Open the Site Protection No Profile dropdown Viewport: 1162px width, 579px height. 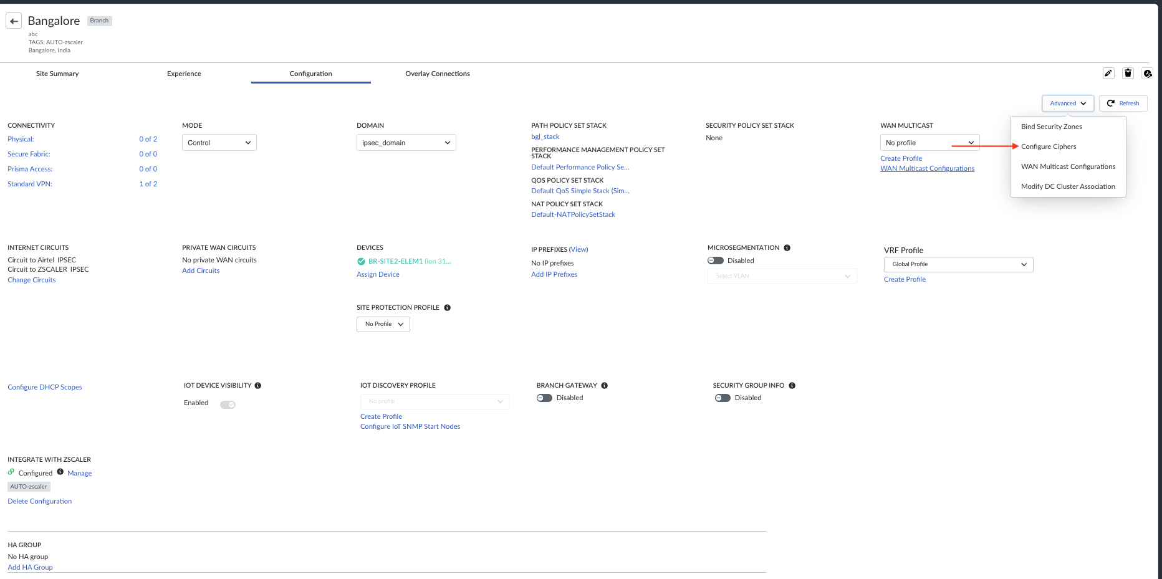coord(383,324)
